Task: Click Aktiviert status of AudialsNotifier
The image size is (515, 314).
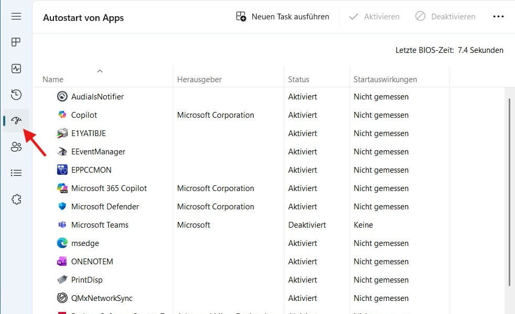Action: click(x=302, y=97)
